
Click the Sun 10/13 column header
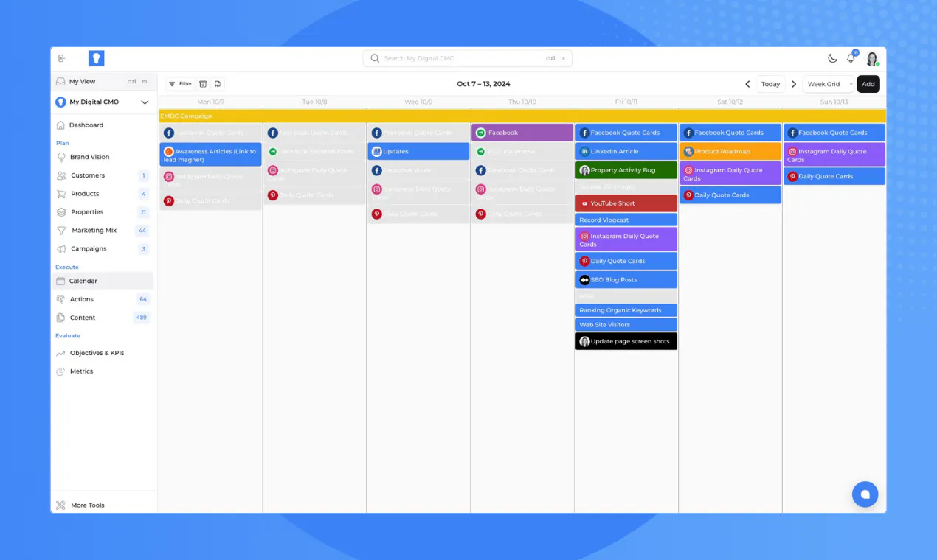point(834,102)
